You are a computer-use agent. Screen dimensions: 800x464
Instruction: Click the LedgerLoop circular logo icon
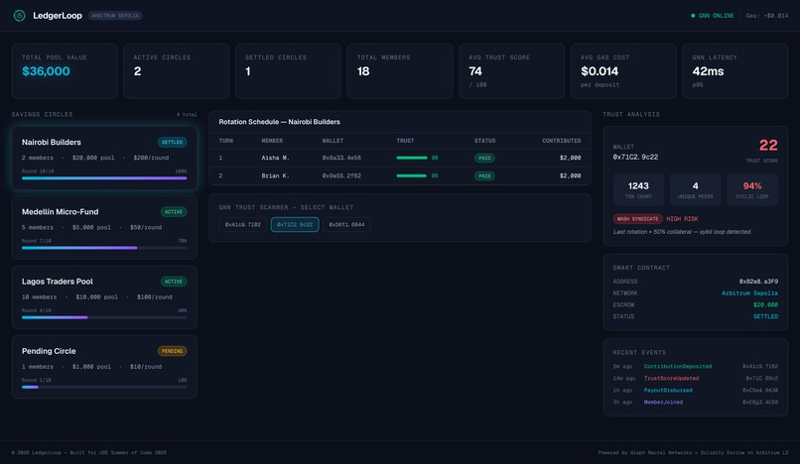click(x=20, y=16)
